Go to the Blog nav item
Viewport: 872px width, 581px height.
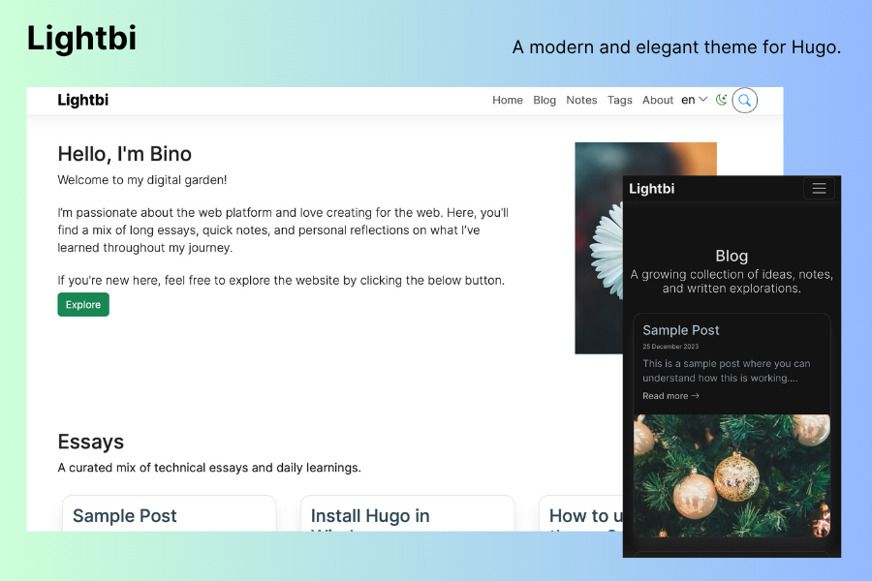pos(545,100)
